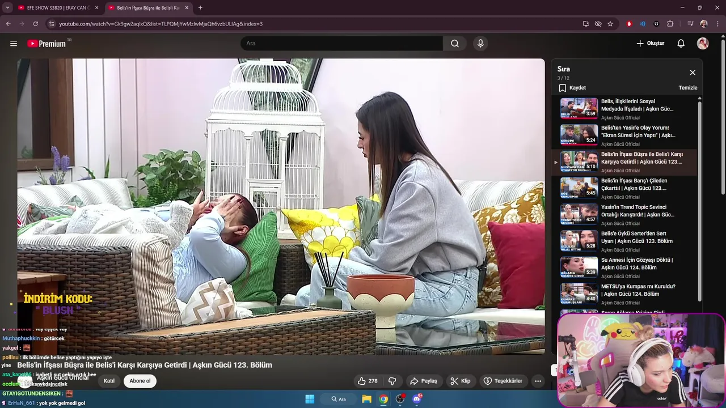
Task: Play 'Belis'ten Yasin'e Olay Yorum' video
Action: (624, 135)
